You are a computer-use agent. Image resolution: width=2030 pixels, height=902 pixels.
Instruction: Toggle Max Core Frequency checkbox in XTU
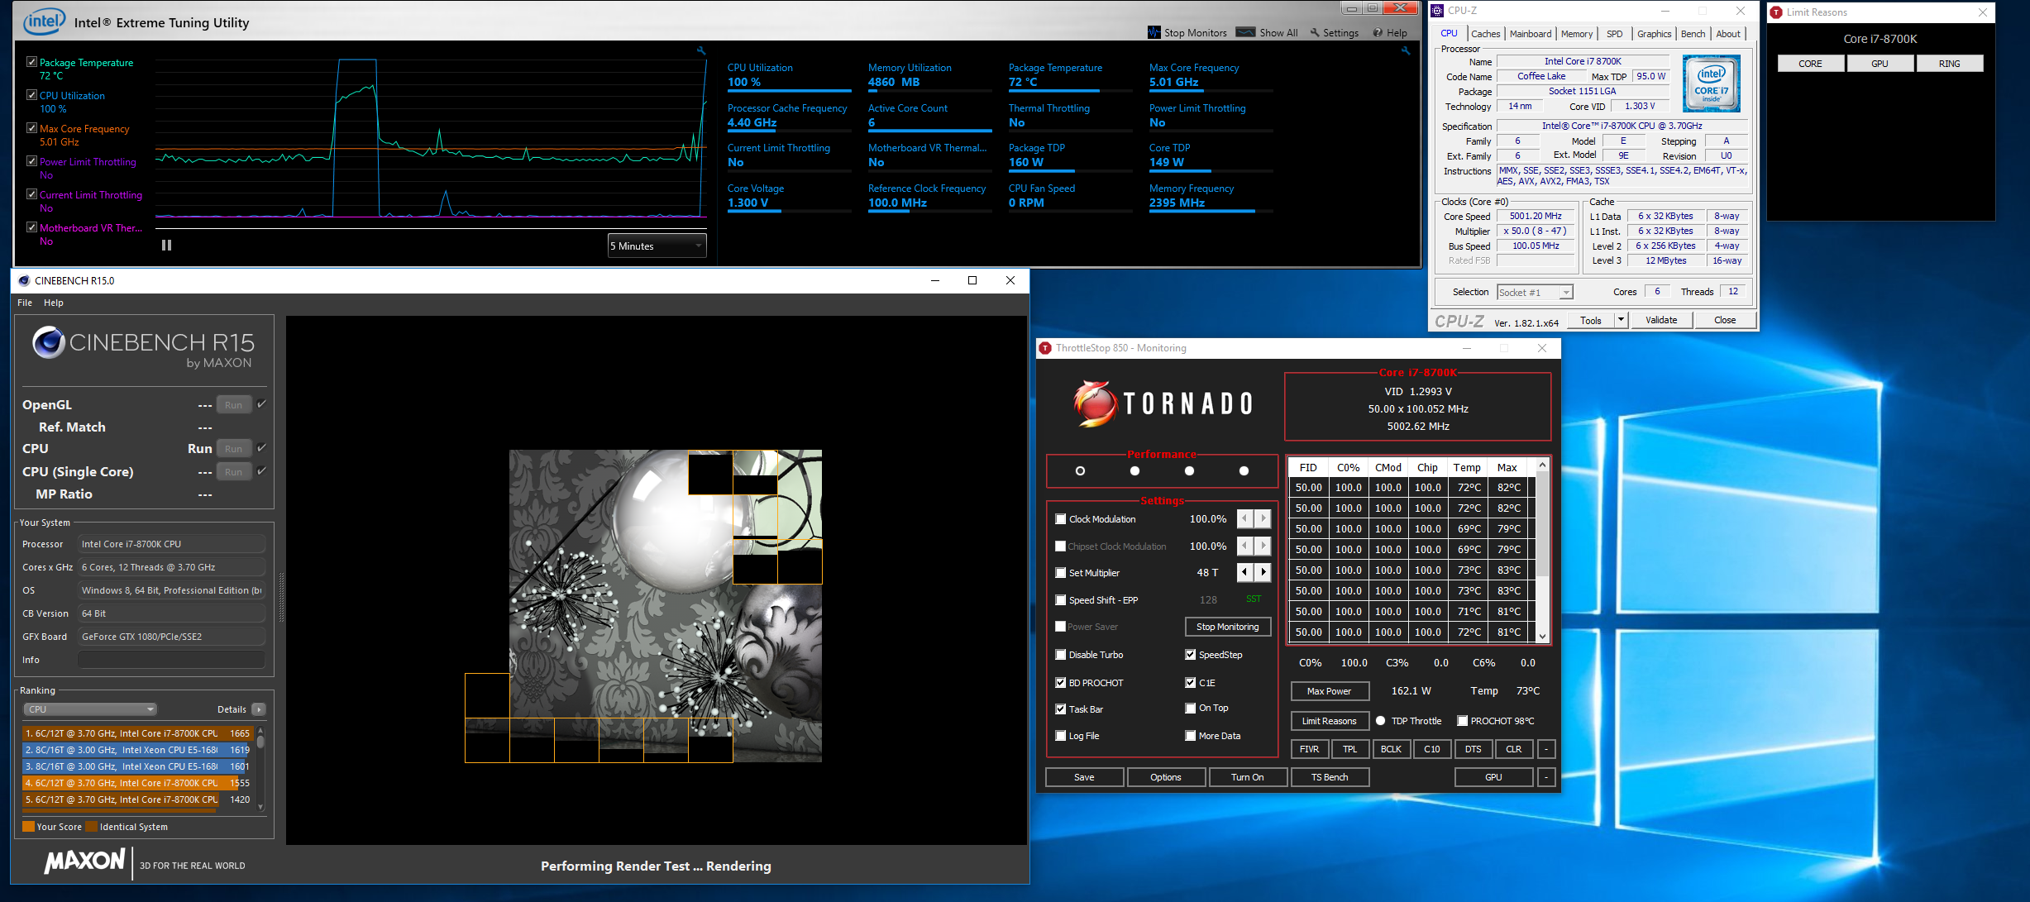pos(31,128)
